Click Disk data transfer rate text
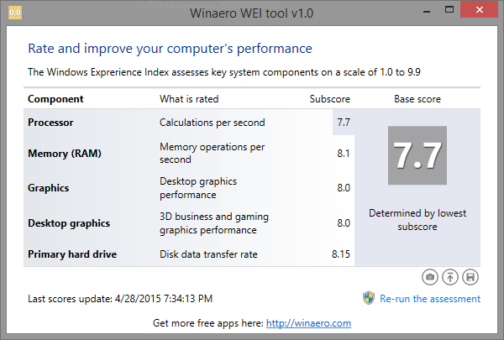The height and width of the screenshot is (340, 504). [x=208, y=254]
